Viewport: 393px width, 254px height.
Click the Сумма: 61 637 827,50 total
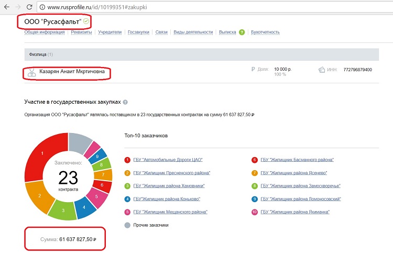(68, 239)
